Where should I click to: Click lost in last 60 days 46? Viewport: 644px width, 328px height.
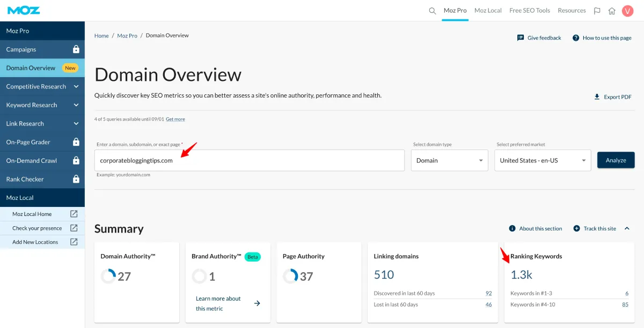(488, 304)
